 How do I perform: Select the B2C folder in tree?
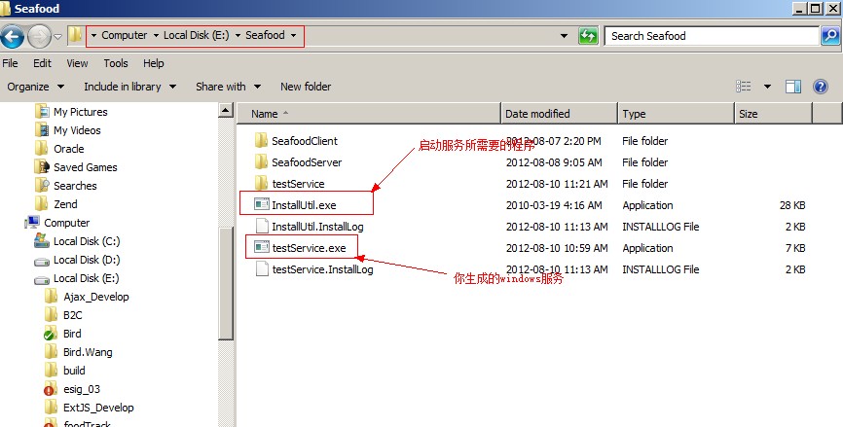pos(72,315)
